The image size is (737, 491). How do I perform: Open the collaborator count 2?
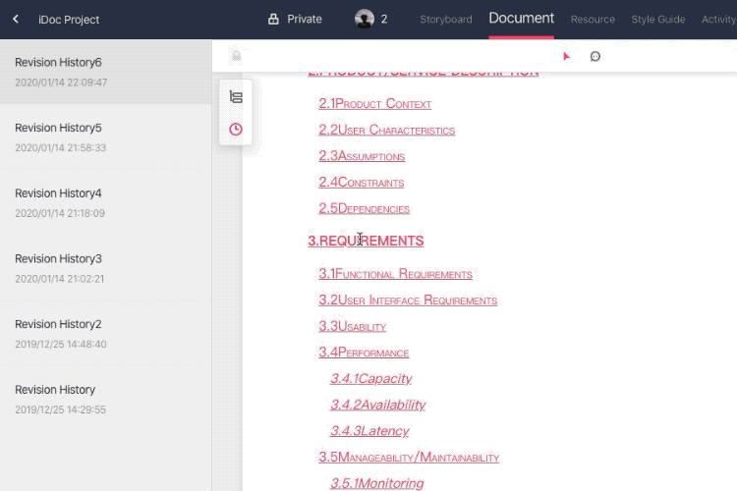tap(384, 20)
